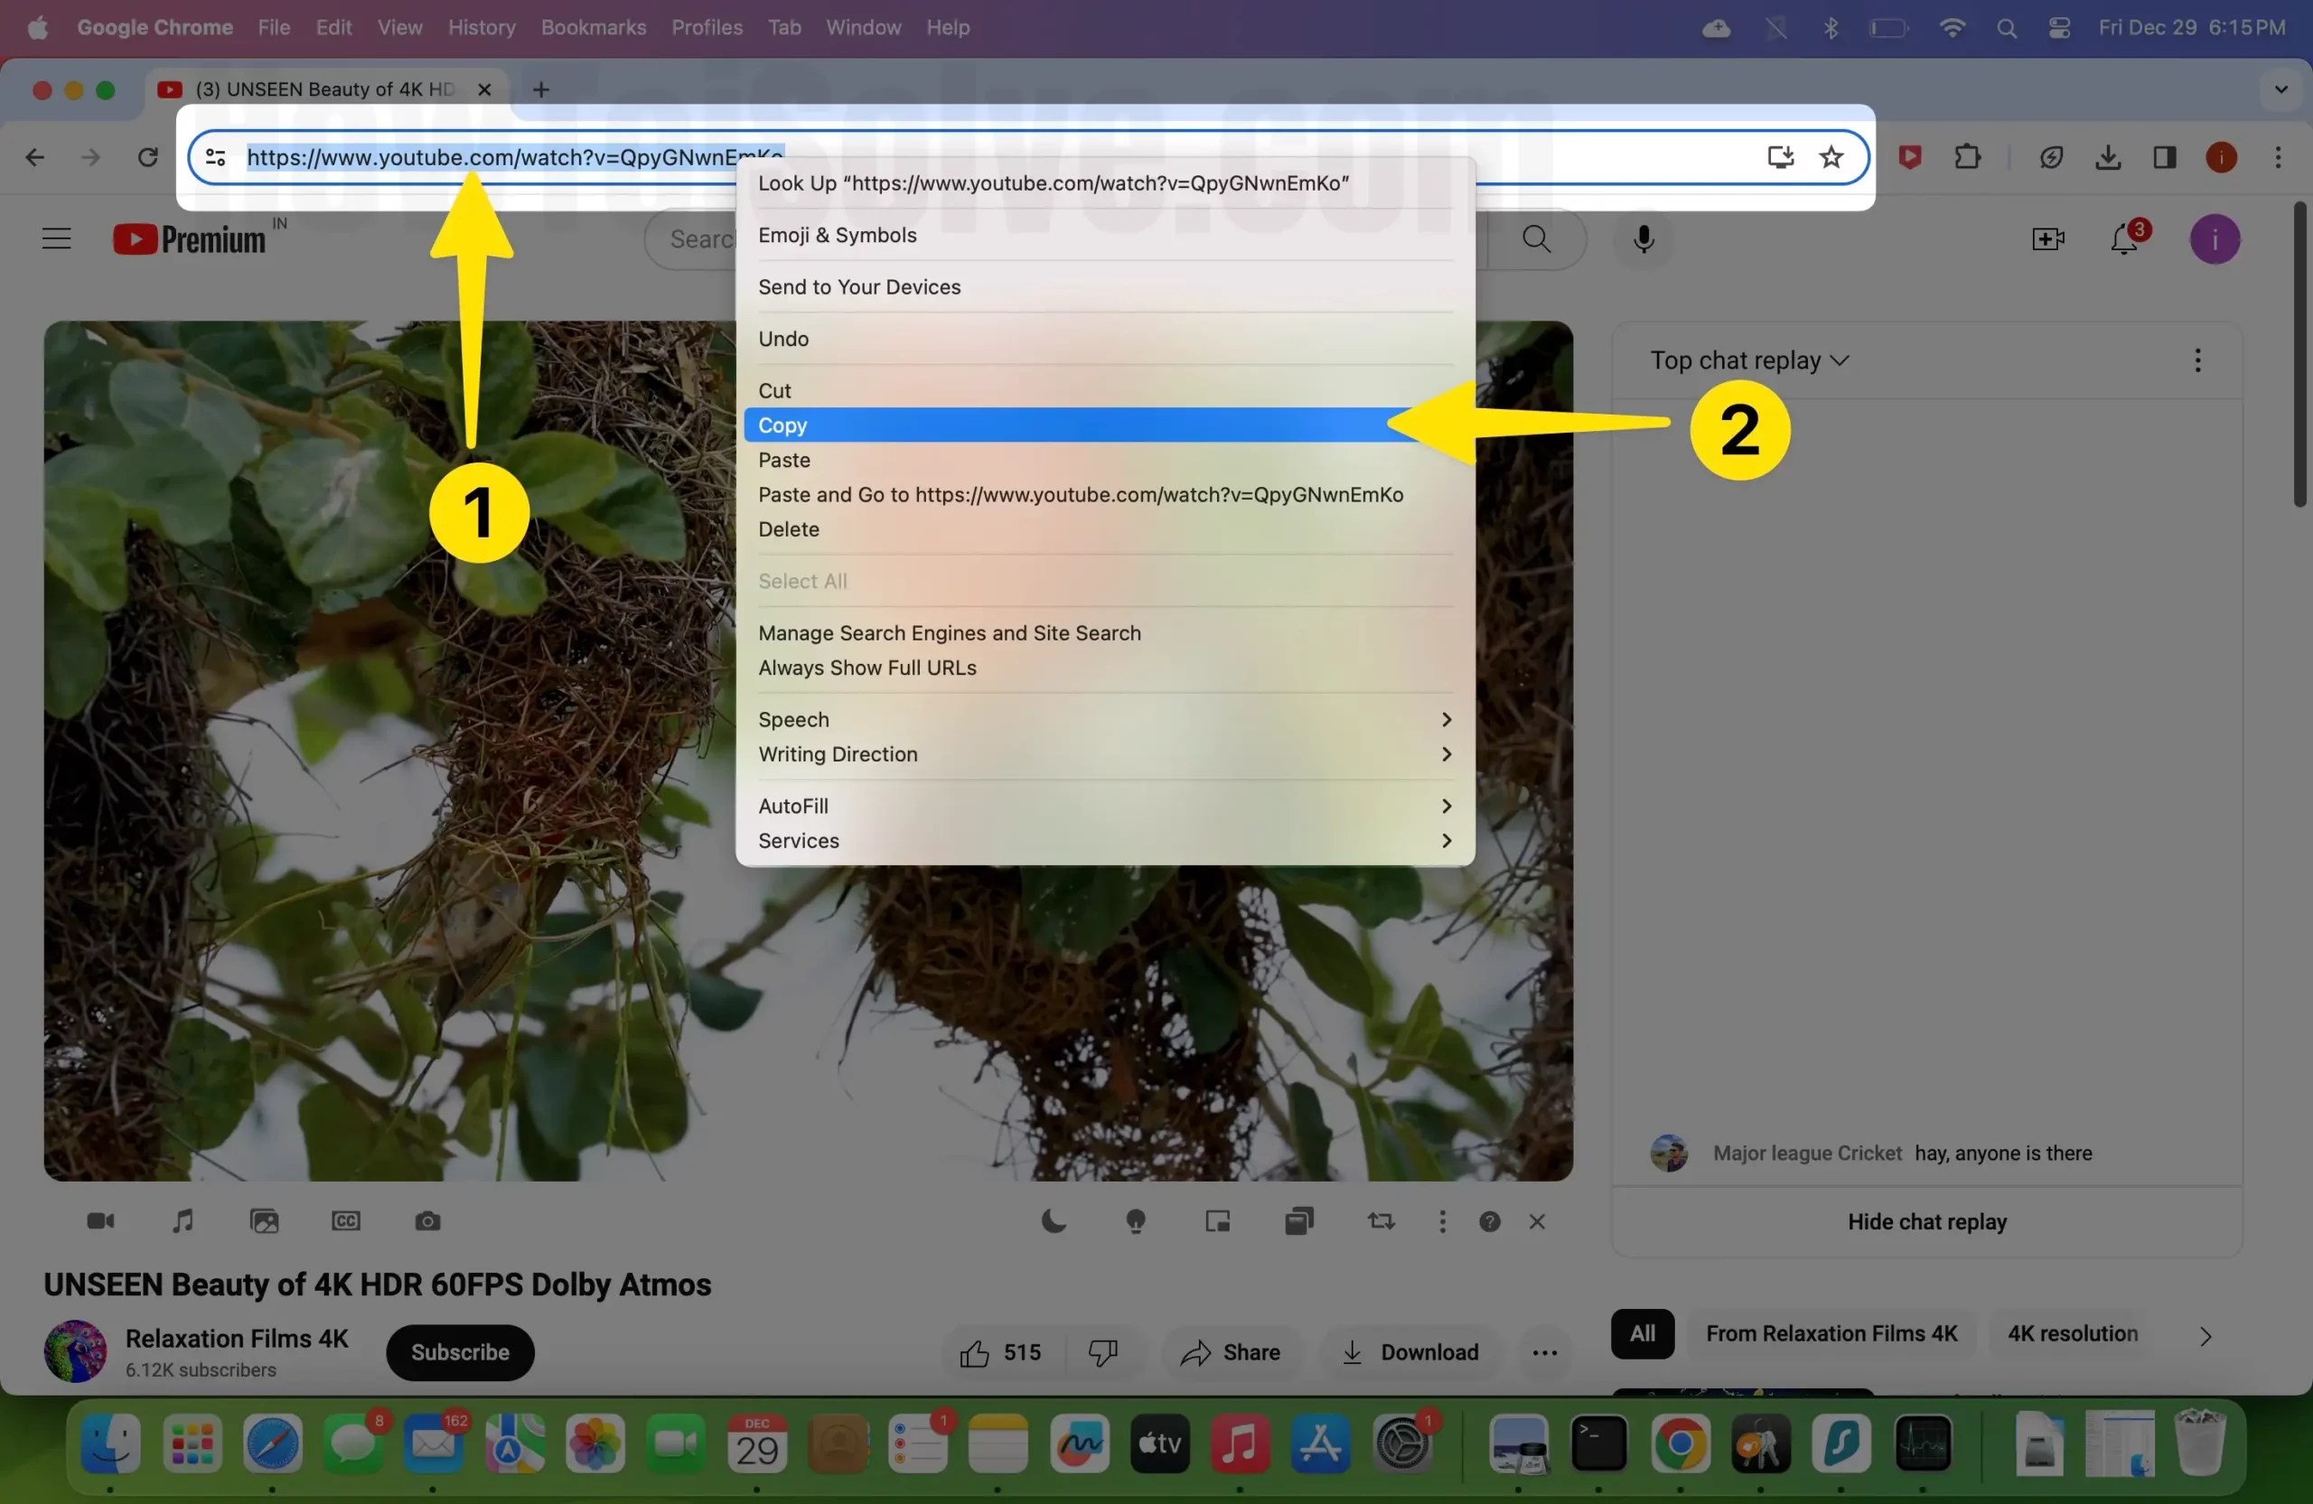Toggle ambient lighting with the lightbulb icon

click(1135, 1221)
